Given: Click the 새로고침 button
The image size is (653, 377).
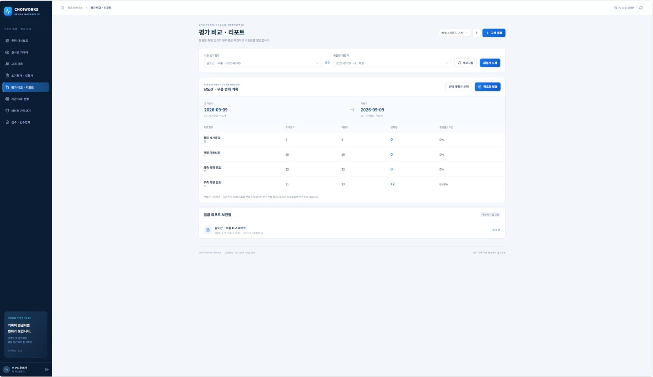Looking at the screenshot, I should (x=465, y=63).
